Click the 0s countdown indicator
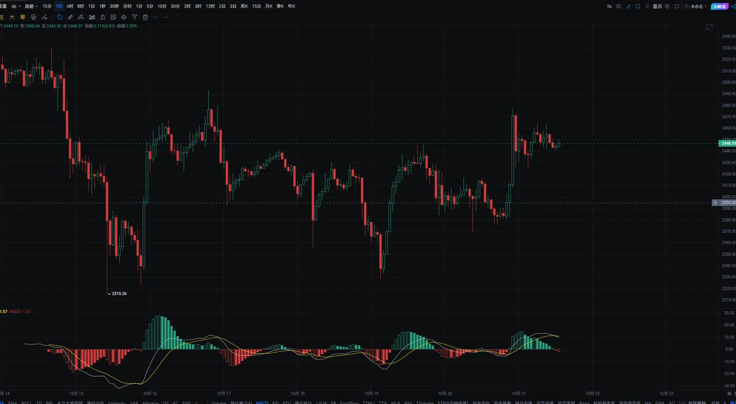Image resolution: width=736 pixels, height=404 pixels. (609, 6)
